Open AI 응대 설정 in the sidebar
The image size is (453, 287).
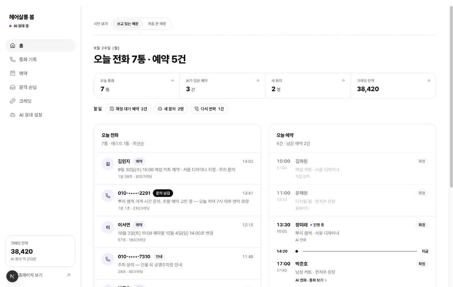pos(41,115)
